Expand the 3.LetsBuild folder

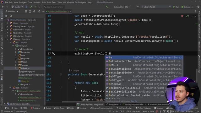[7, 30]
